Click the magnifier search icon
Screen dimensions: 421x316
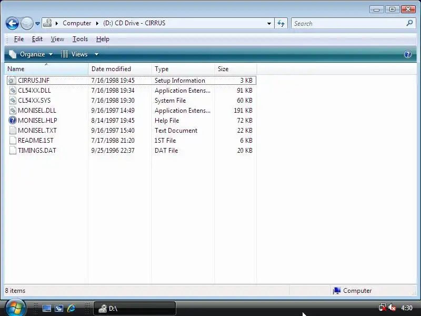pos(410,23)
